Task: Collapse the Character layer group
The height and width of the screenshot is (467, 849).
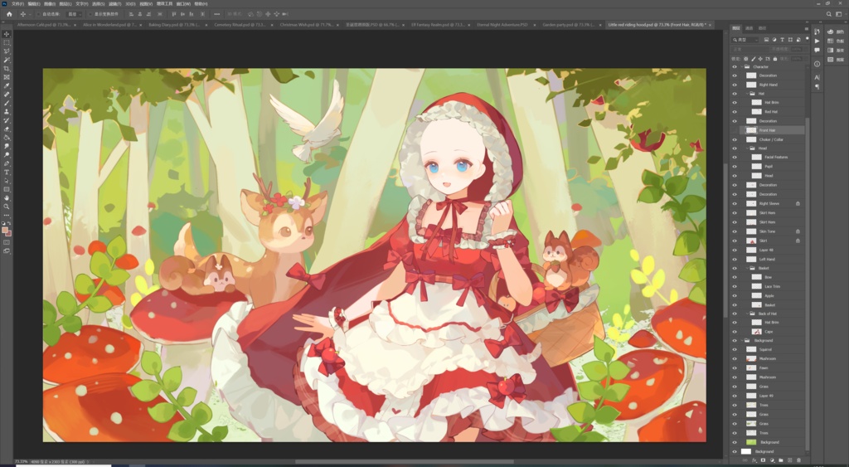Action: click(742, 66)
